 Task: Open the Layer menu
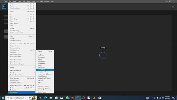tap(19, 1)
